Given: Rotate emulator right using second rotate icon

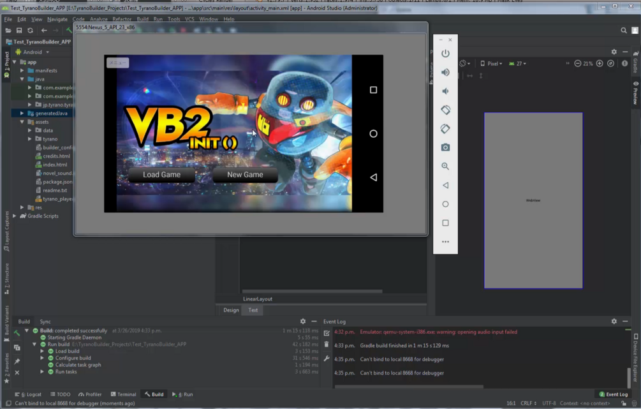Looking at the screenshot, I should [445, 129].
